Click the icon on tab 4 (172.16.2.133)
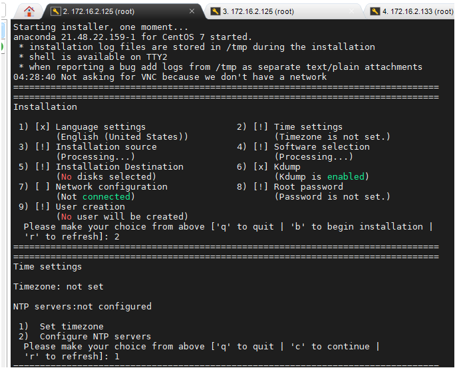457x368 pixels. (375, 11)
